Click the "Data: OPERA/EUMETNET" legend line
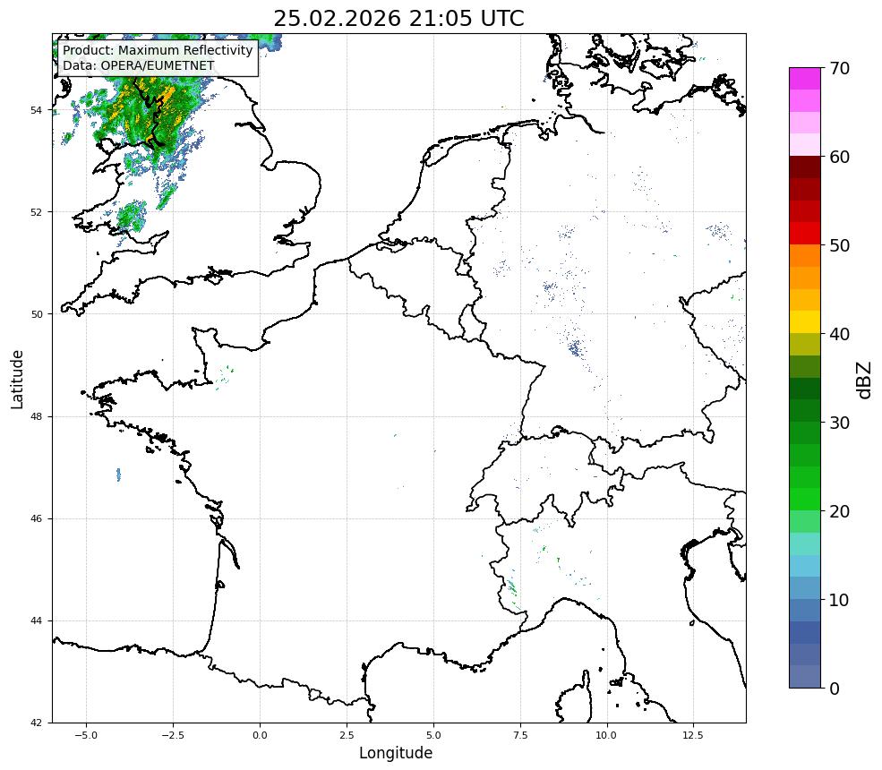 (139, 65)
